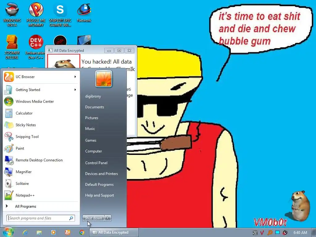This screenshot has width=316, height=237.
Task: Click the Shut down button
Action: [x=93, y=218]
